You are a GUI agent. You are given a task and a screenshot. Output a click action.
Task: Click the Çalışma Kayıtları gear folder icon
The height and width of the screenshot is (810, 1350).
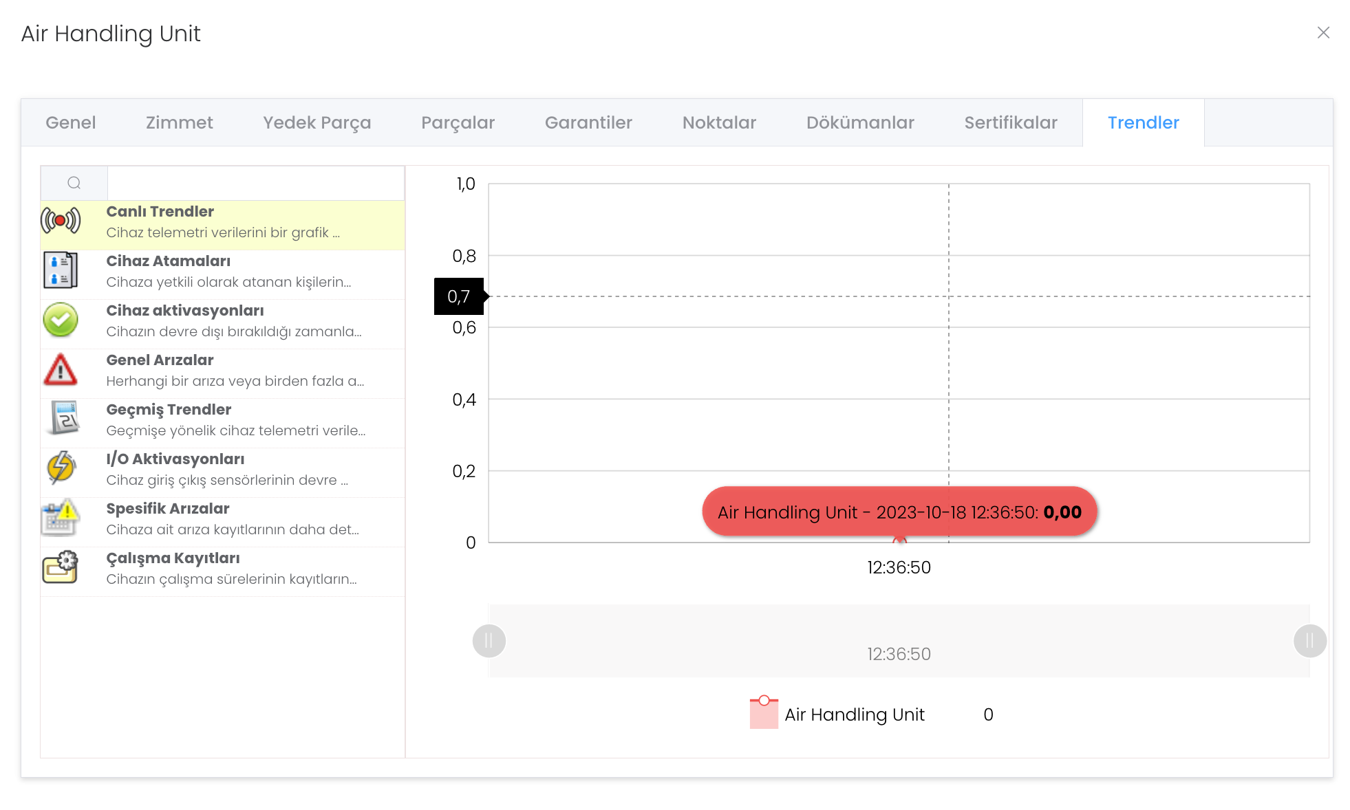point(61,567)
